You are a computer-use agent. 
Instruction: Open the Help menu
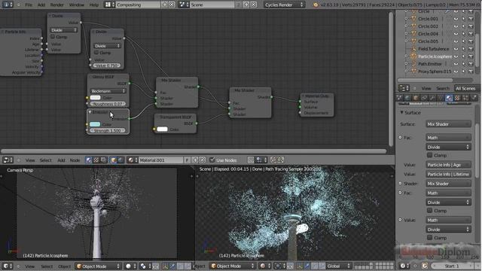(x=93, y=5)
